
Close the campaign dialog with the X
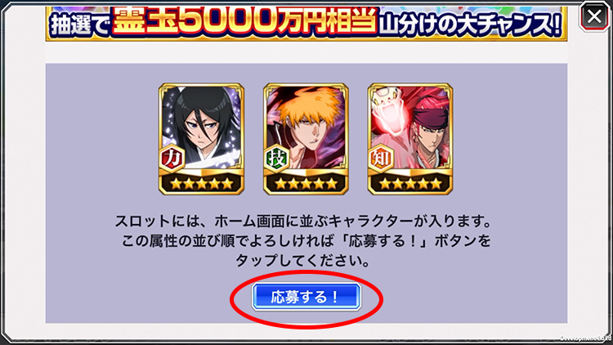pyautogui.click(x=594, y=17)
